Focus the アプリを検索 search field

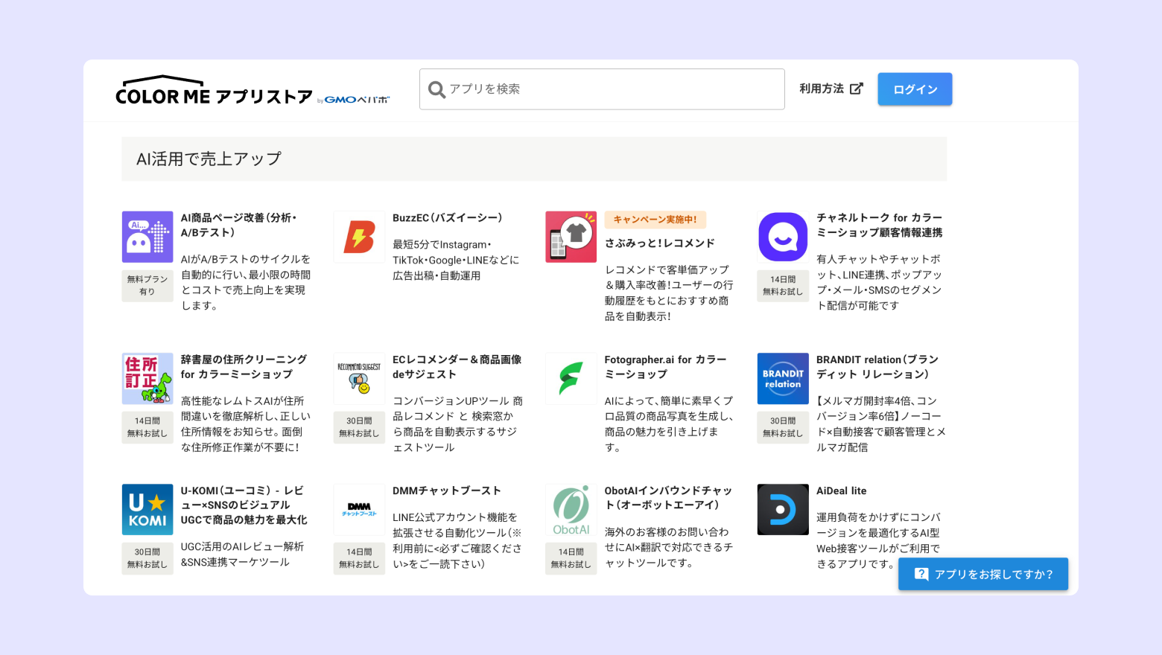pyautogui.click(x=602, y=89)
